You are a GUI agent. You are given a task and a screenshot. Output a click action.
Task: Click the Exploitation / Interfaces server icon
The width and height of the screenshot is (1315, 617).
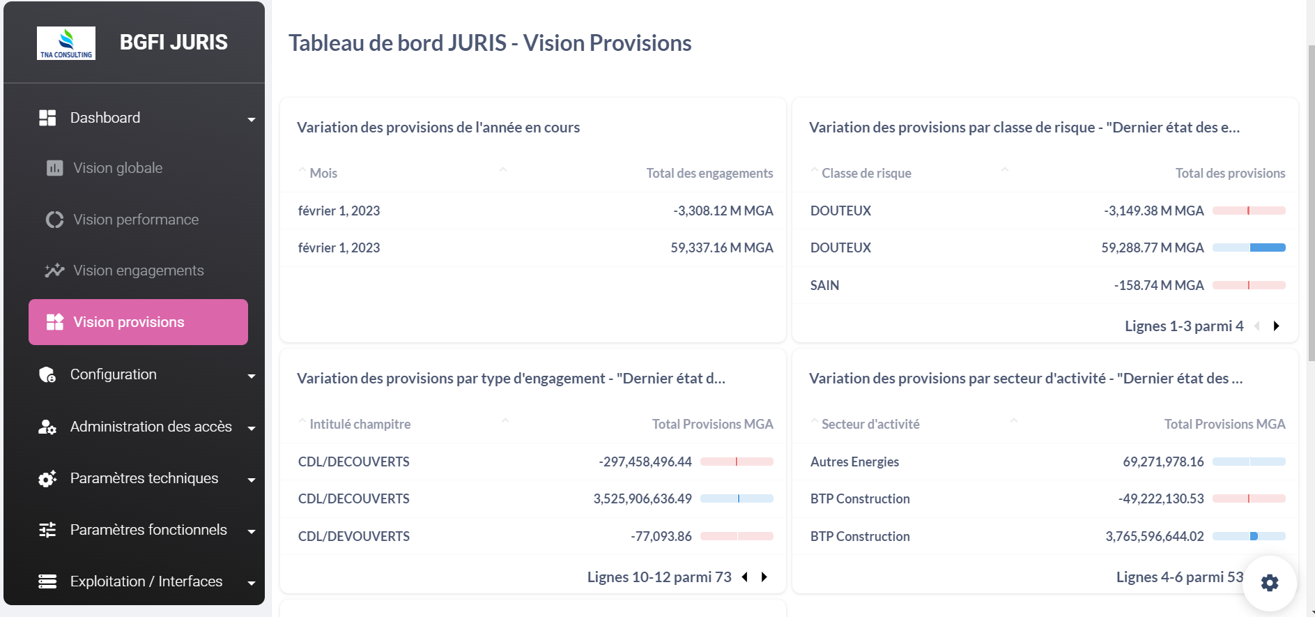(47, 581)
